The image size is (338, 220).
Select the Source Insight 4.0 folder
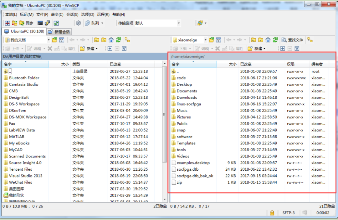tap(25, 163)
